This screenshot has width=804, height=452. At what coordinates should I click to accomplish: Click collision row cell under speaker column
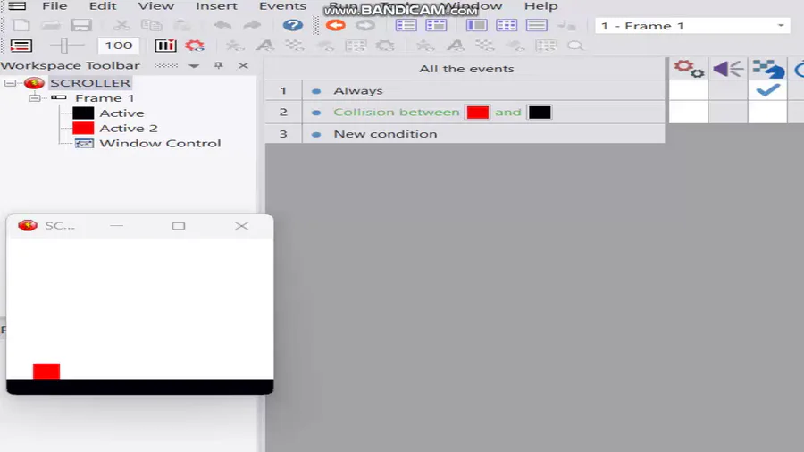pyautogui.click(x=728, y=112)
